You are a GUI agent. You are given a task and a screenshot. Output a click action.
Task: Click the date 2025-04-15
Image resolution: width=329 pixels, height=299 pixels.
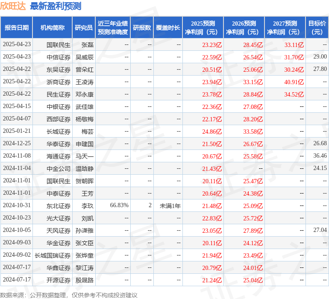17,106
